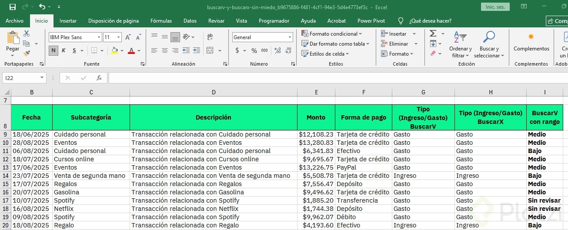Screen dimensions: 568x230
Task: Click the Inic. ses. sign-in button
Action: (x=494, y=7)
